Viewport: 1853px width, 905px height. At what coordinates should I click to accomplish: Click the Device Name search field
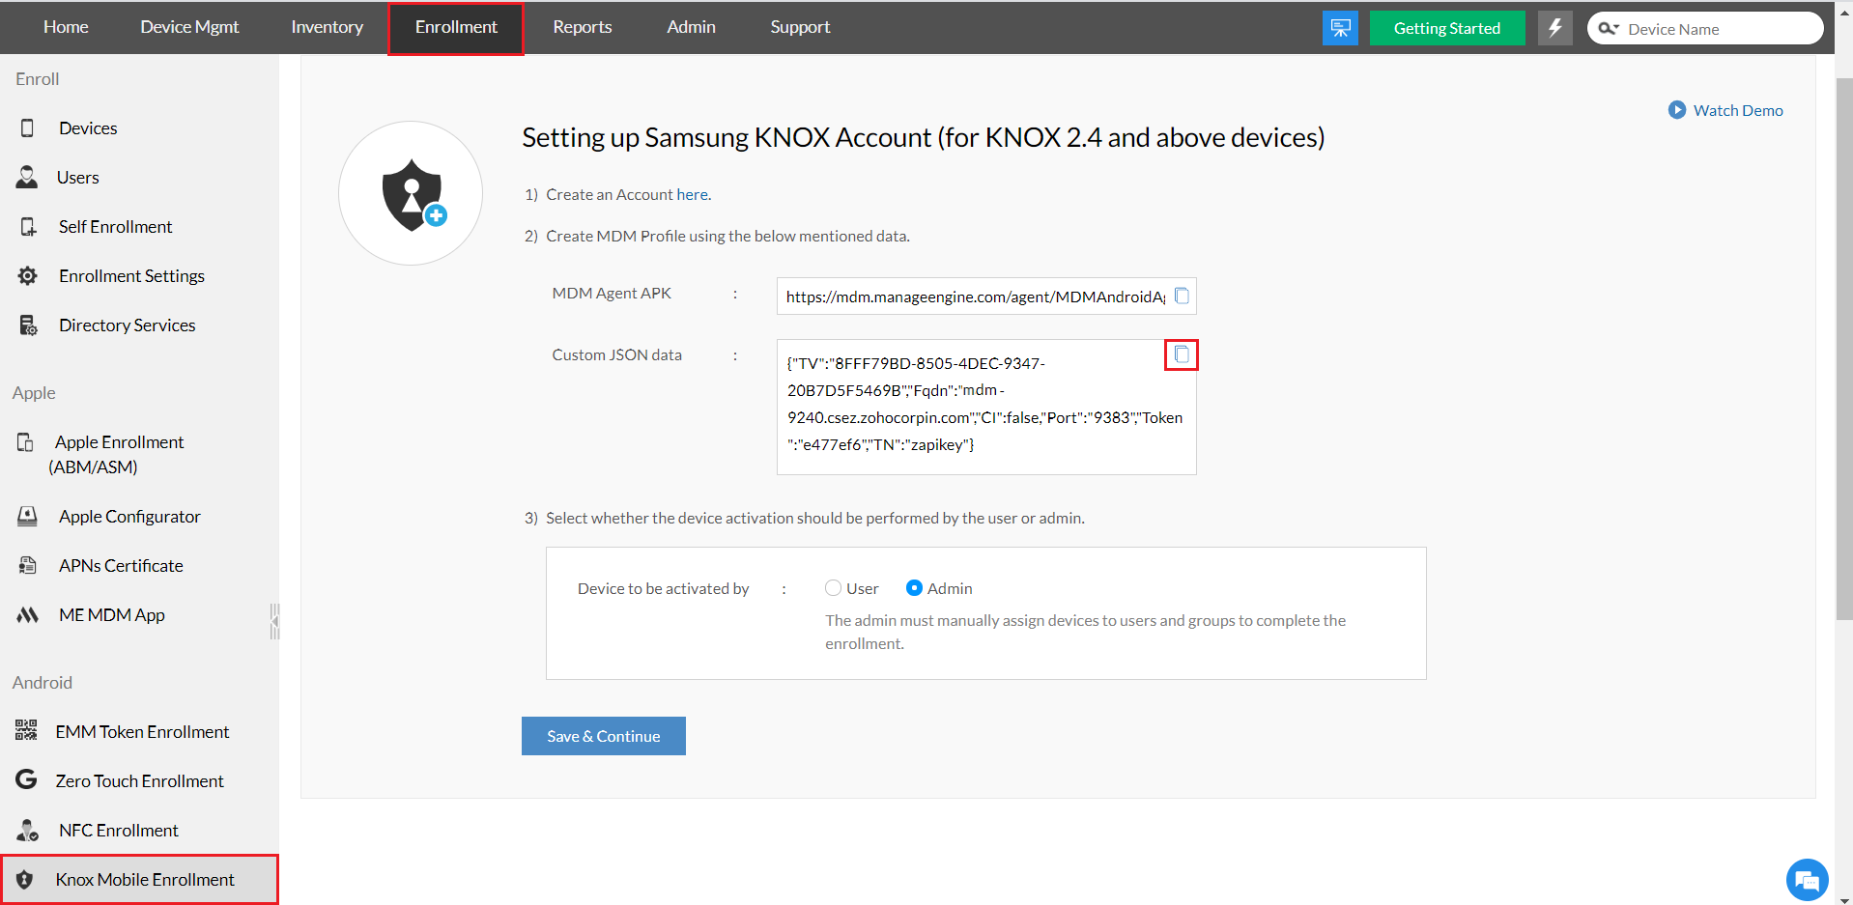tap(1720, 29)
